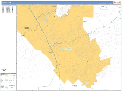Click the Temecula city name label on map
Viewport: 123px width, 92px height.
click(x=51, y=53)
